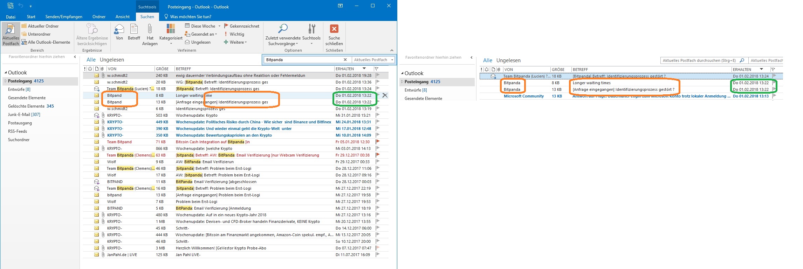The image size is (803, 269).
Task: Show Ungelesen filter in right window
Action: coord(508,60)
